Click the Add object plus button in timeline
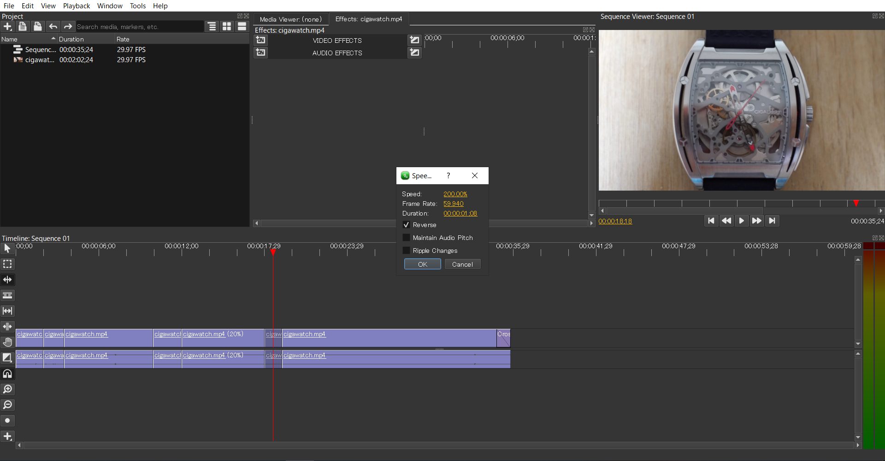This screenshot has width=885, height=461. pos(7,437)
